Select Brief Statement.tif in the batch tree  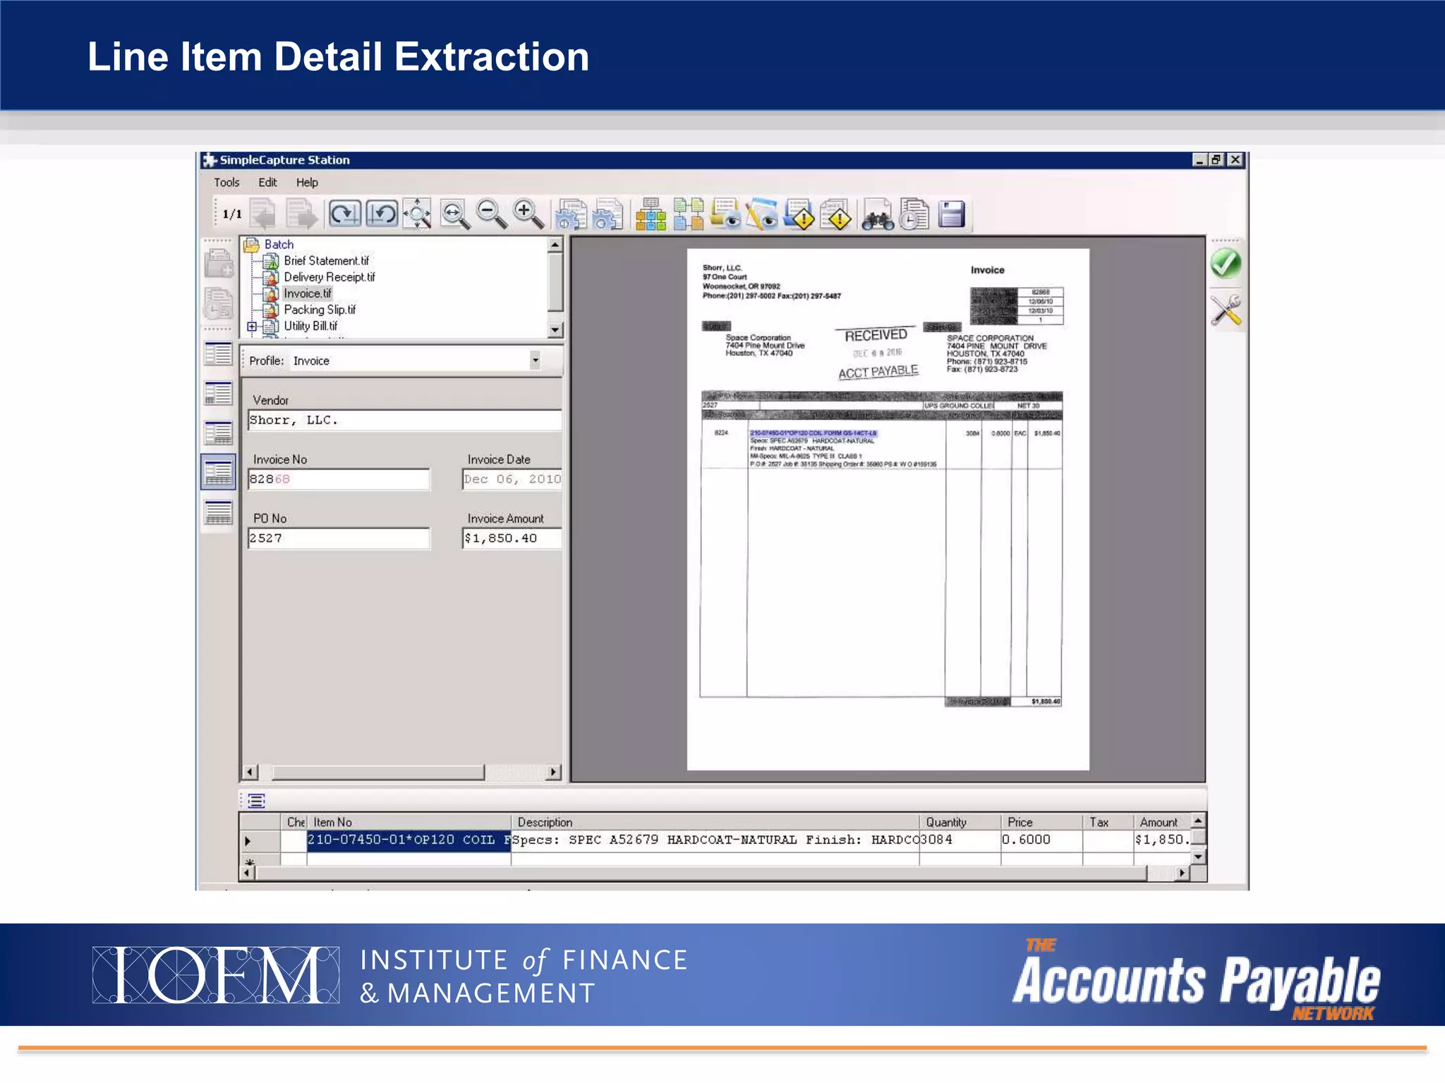tap(326, 261)
